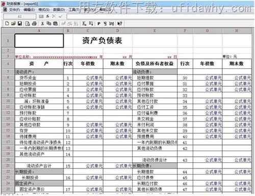Click the 应收账款净额 cell
Viewport: 255px width, 196px height.
click(39, 107)
